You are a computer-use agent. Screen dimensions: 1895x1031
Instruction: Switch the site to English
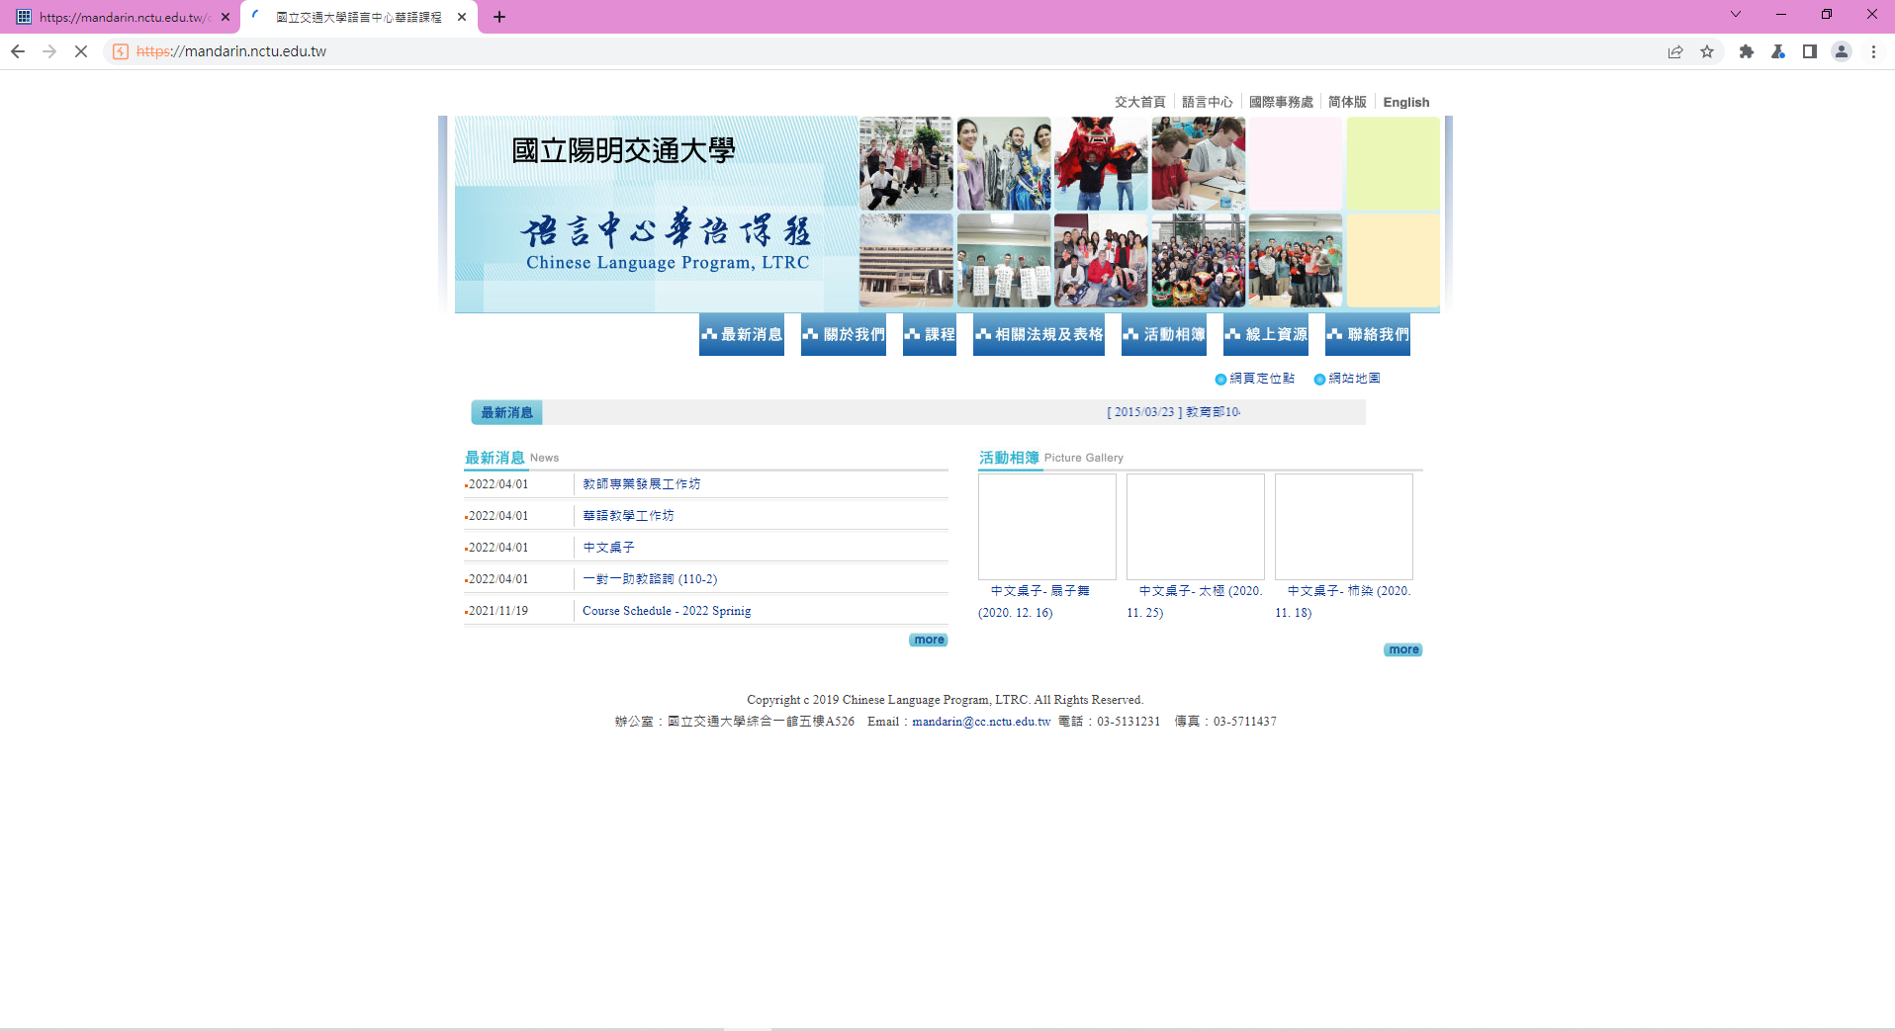coord(1406,102)
